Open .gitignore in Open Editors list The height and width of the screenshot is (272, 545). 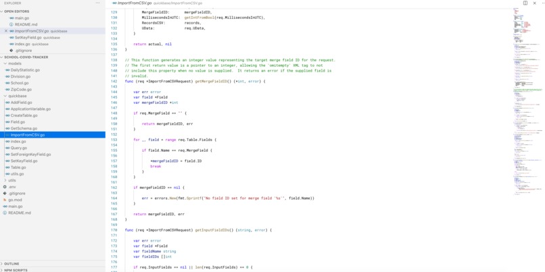pos(23,51)
